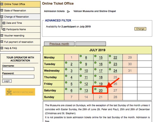Select July 22 date link
This screenshot has width=156, height=122.
pyautogui.click(x=115, y=57)
